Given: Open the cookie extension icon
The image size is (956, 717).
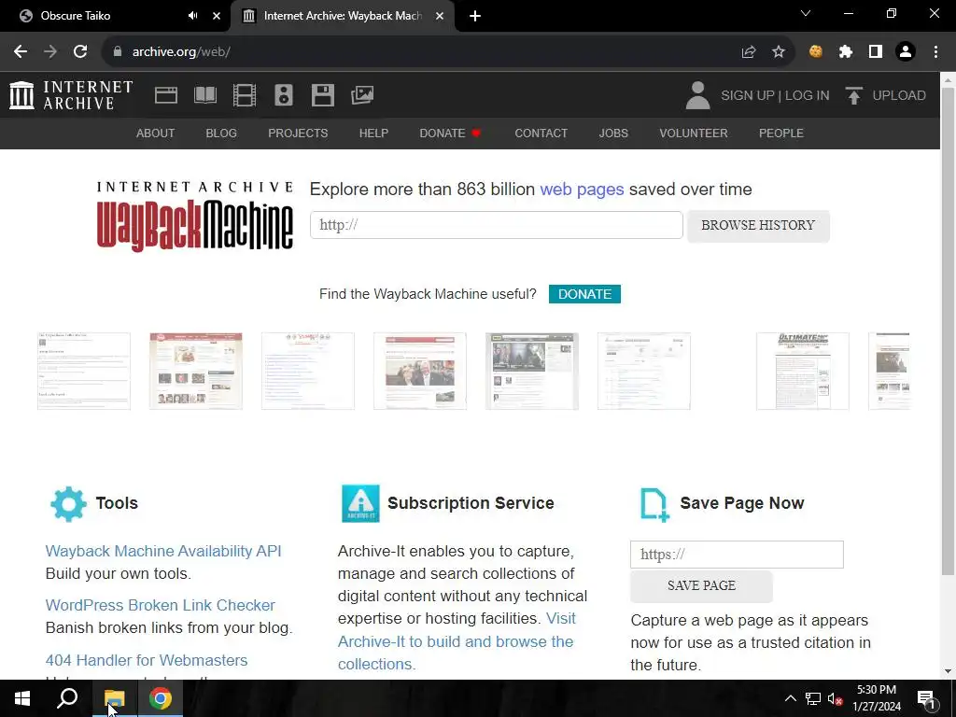Looking at the screenshot, I should pyautogui.click(x=816, y=52).
